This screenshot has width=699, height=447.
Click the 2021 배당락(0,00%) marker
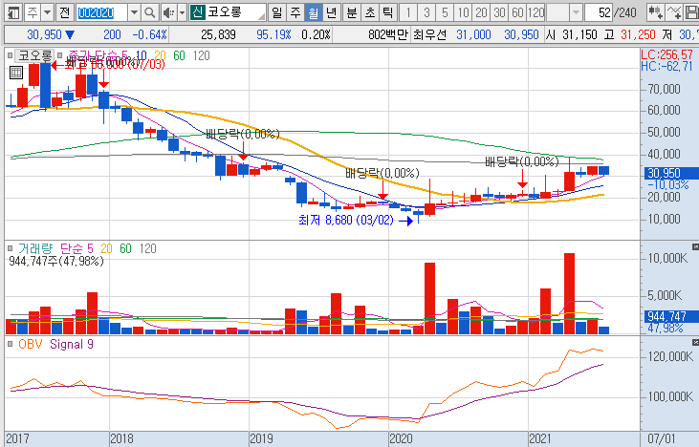pyautogui.click(x=521, y=161)
